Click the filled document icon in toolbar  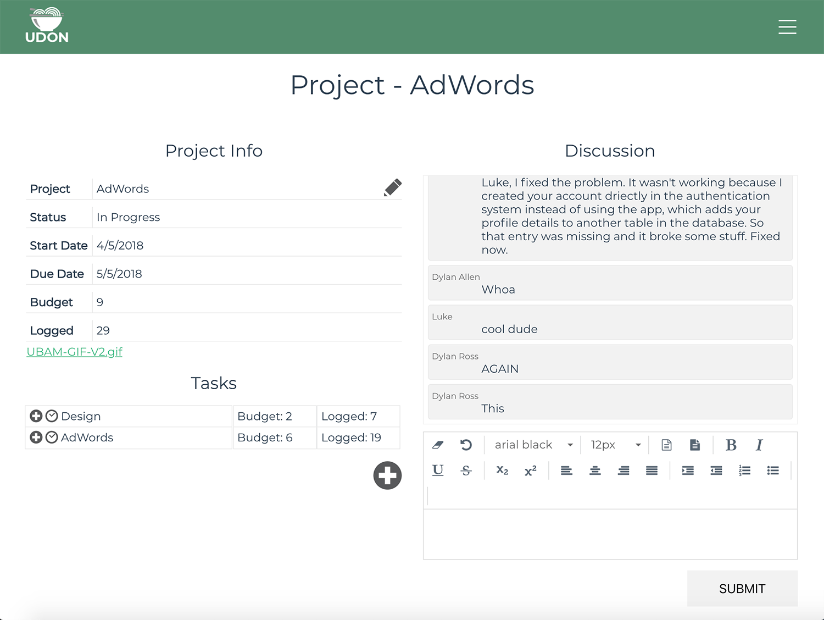tap(695, 445)
